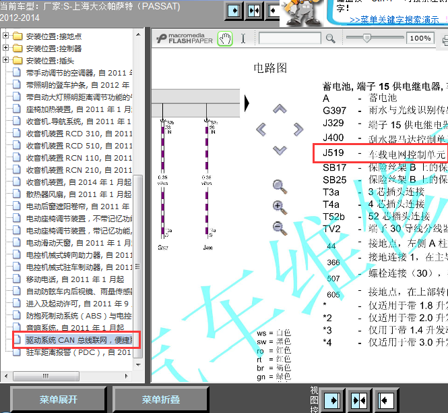Open 收音机装置 RCN 110 document

click(79, 158)
